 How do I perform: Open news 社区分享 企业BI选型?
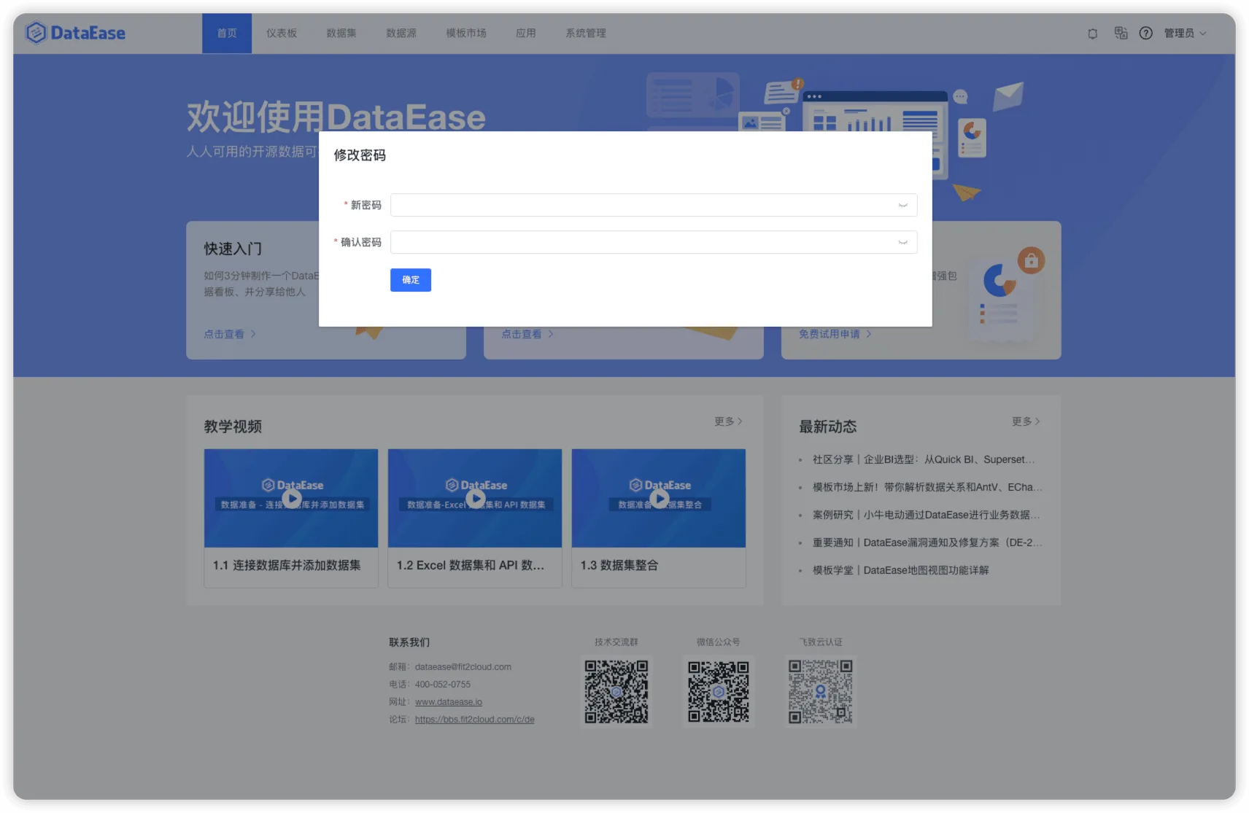tap(924, 460)
